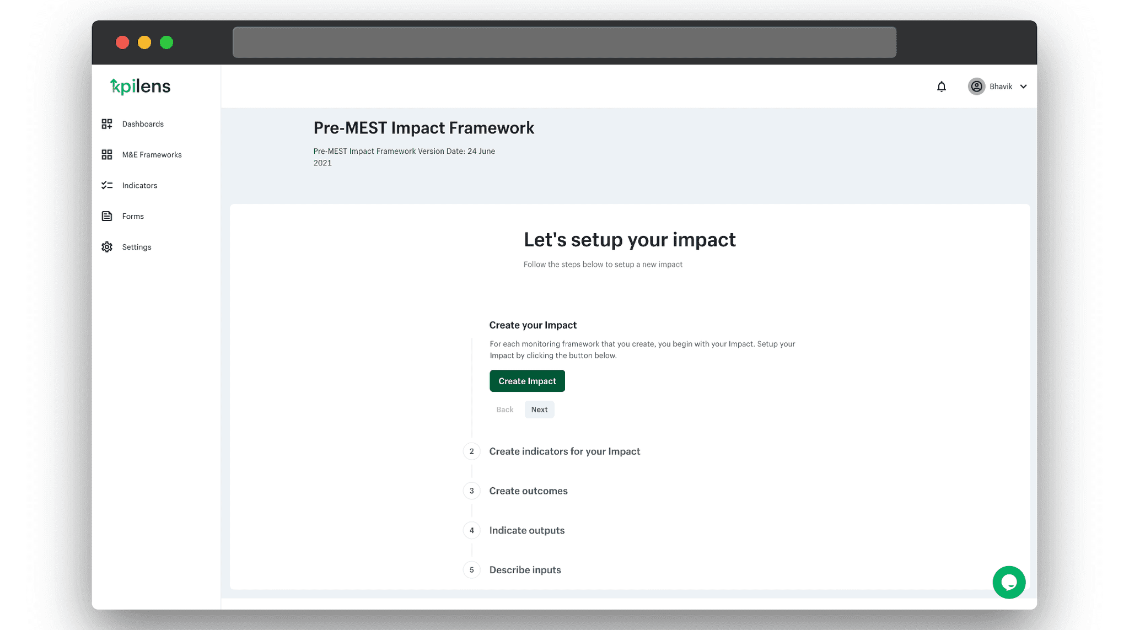Select step 5 Describe inputs

pos(524,569)
